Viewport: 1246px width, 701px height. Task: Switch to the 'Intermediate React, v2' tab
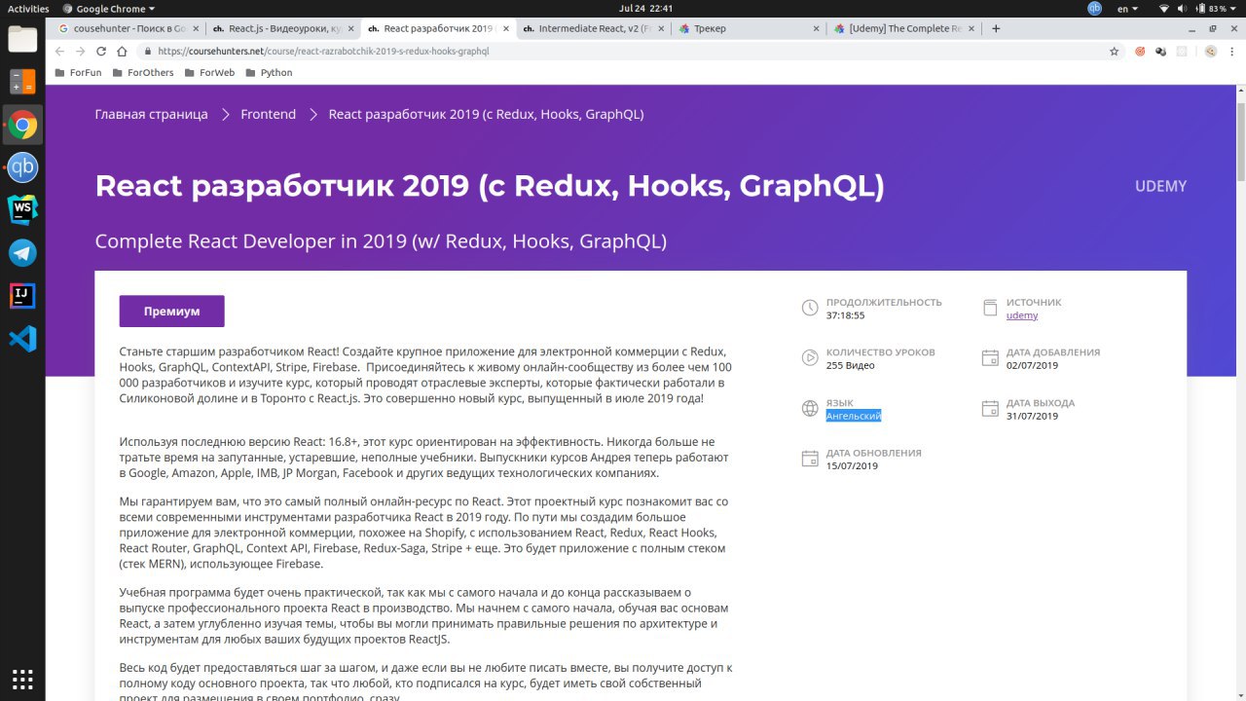[592, 29]
